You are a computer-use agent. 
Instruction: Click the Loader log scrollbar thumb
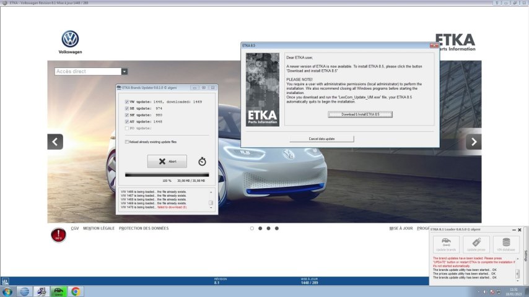pos(517,273)
